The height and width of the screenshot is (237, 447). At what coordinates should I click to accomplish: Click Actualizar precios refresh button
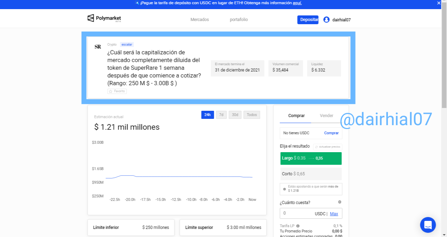click(x=328, y=147)
